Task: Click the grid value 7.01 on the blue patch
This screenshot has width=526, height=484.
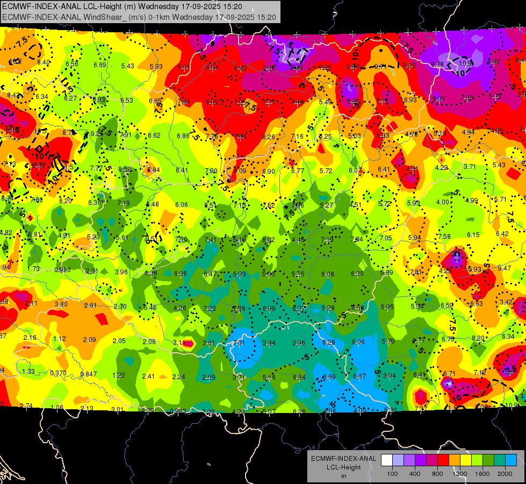Action: [x=239, y=343]
